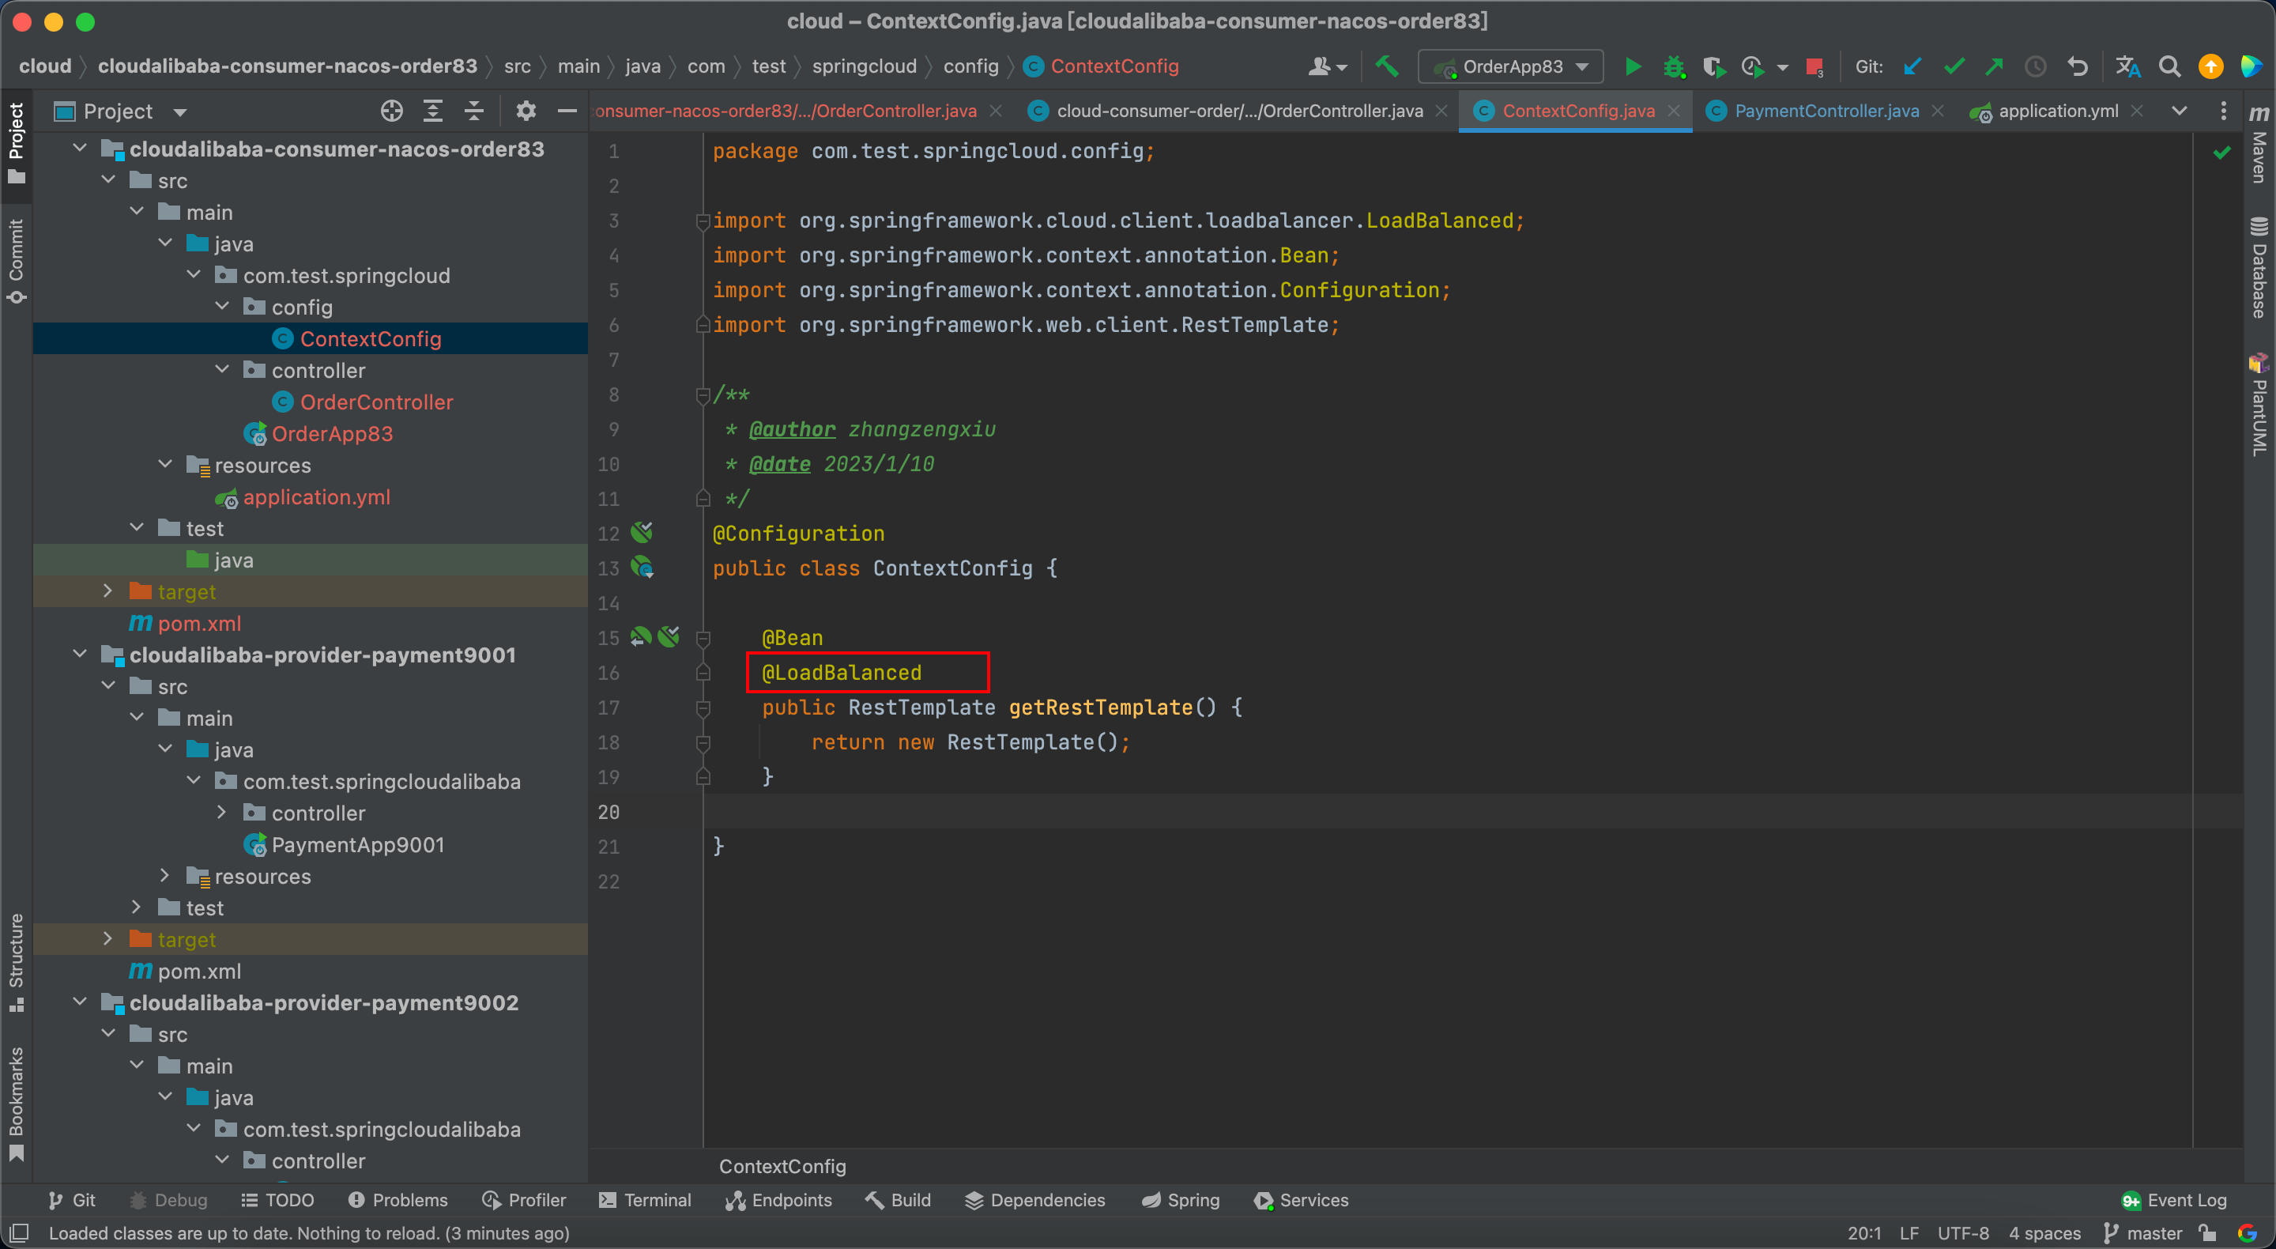Toggle the Structure tool window
2276x1249 pixels.
(16, 963)
